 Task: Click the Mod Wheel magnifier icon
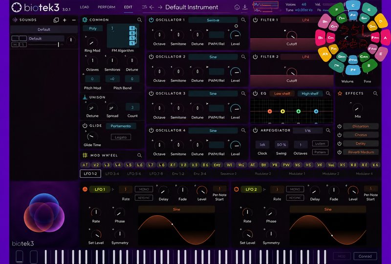(139, 155)
